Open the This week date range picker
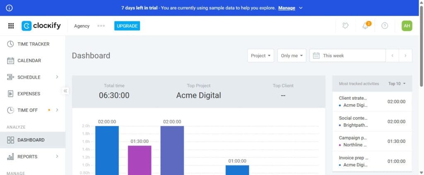424x175 pixels. click(x=347, y=55)
